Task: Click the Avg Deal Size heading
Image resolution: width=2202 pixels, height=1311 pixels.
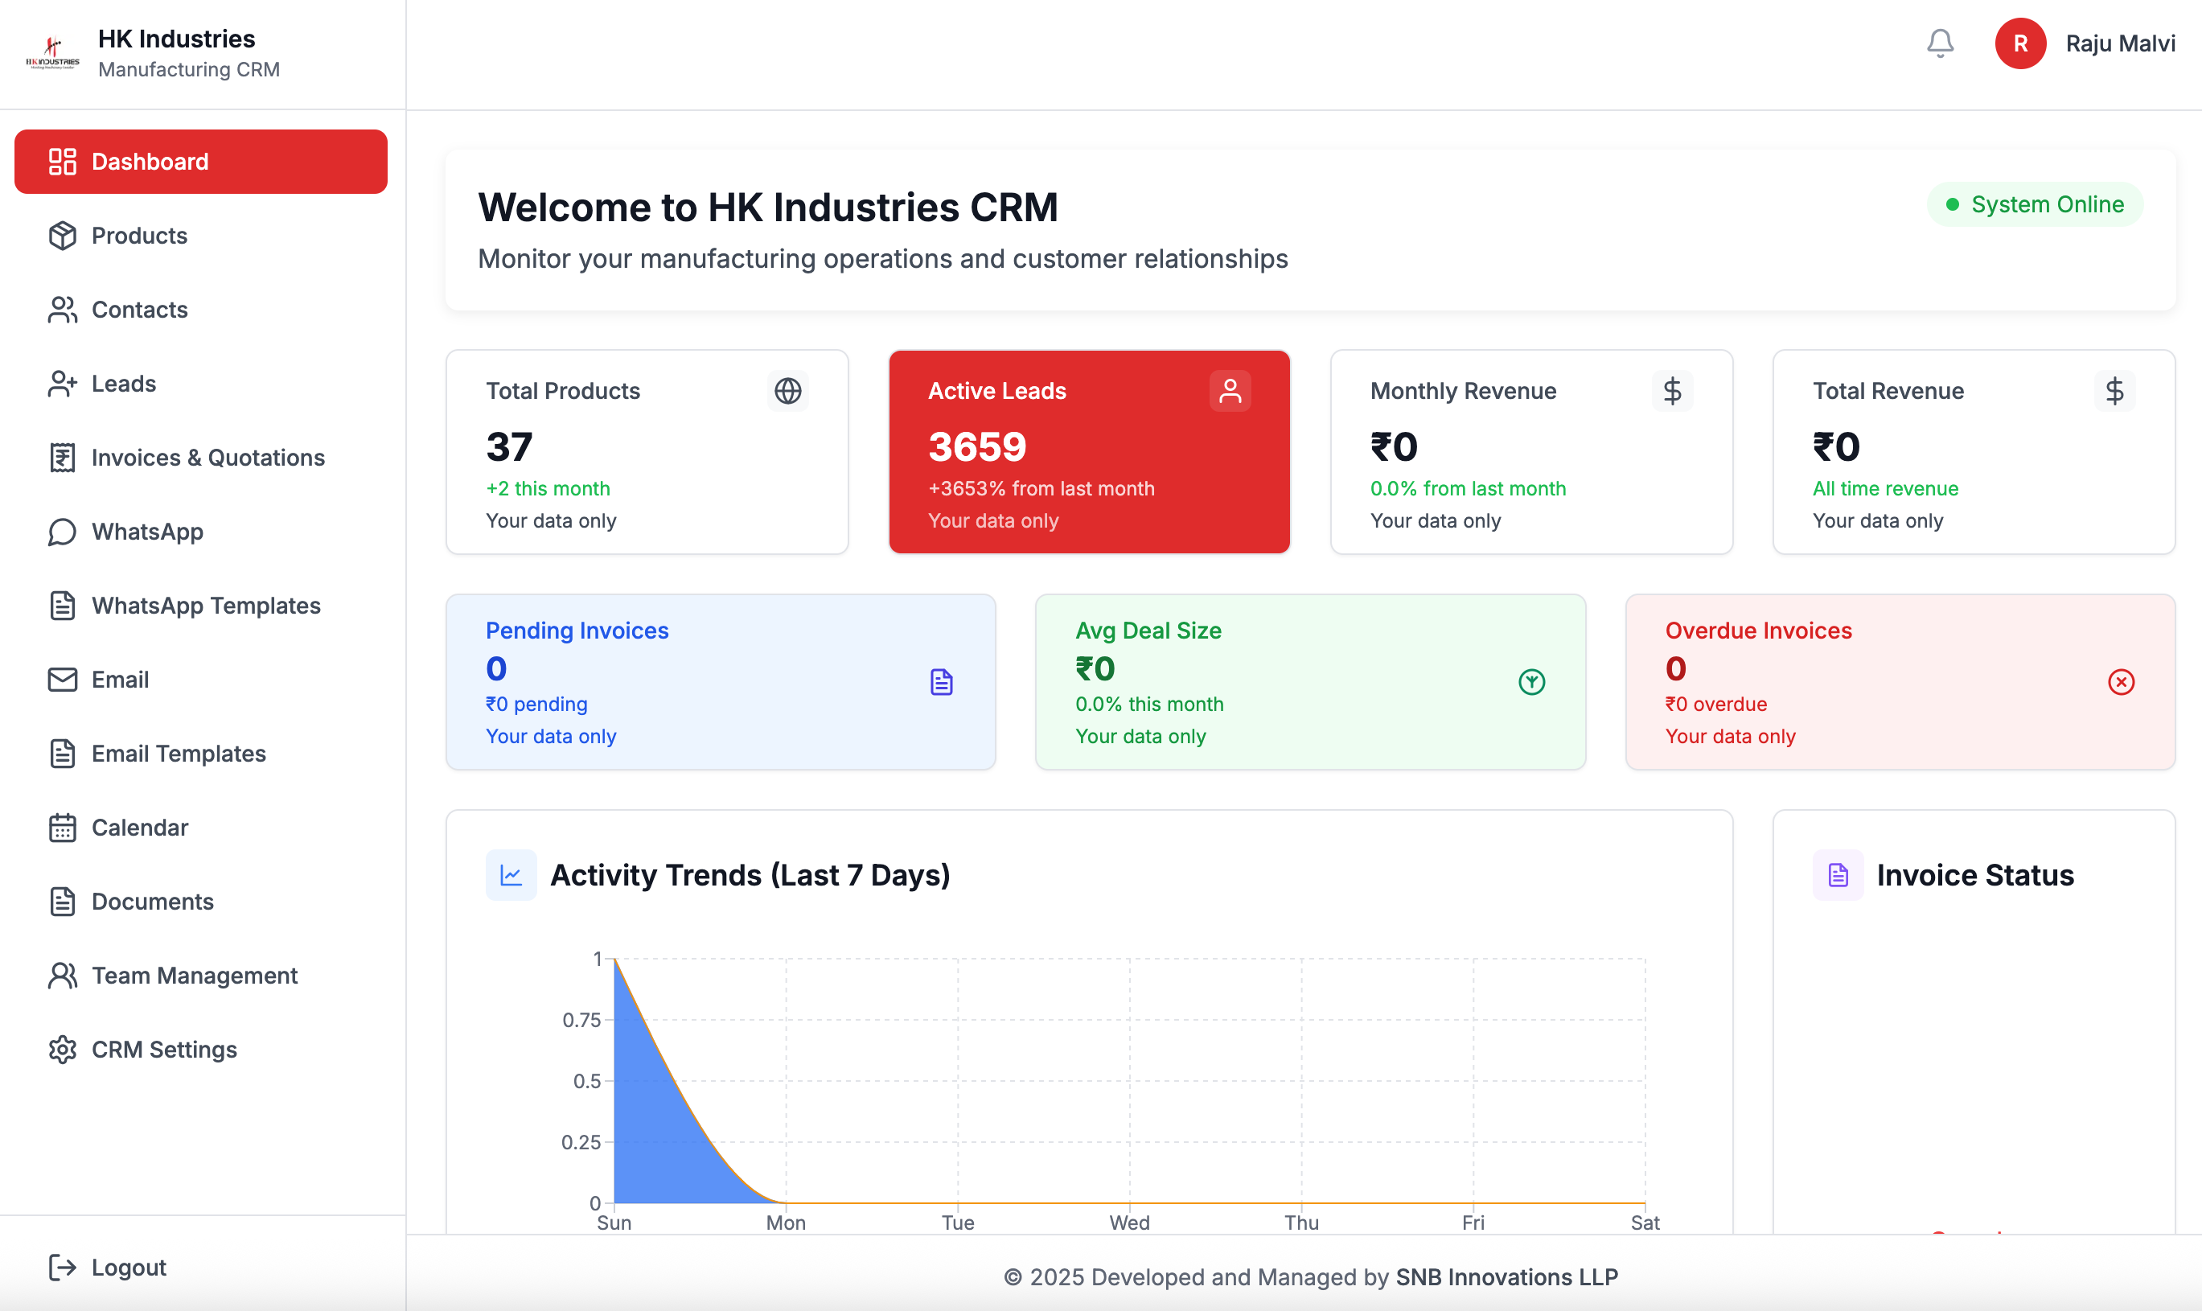Action: coord(1148,631)
